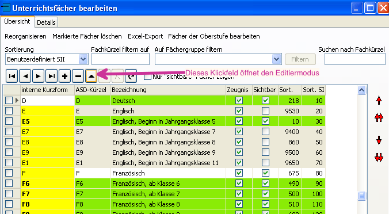Toggle Sichtbar checkbox for Englisch E
The width and height of the screenshot is (389, 214).
tap(265, 111)
